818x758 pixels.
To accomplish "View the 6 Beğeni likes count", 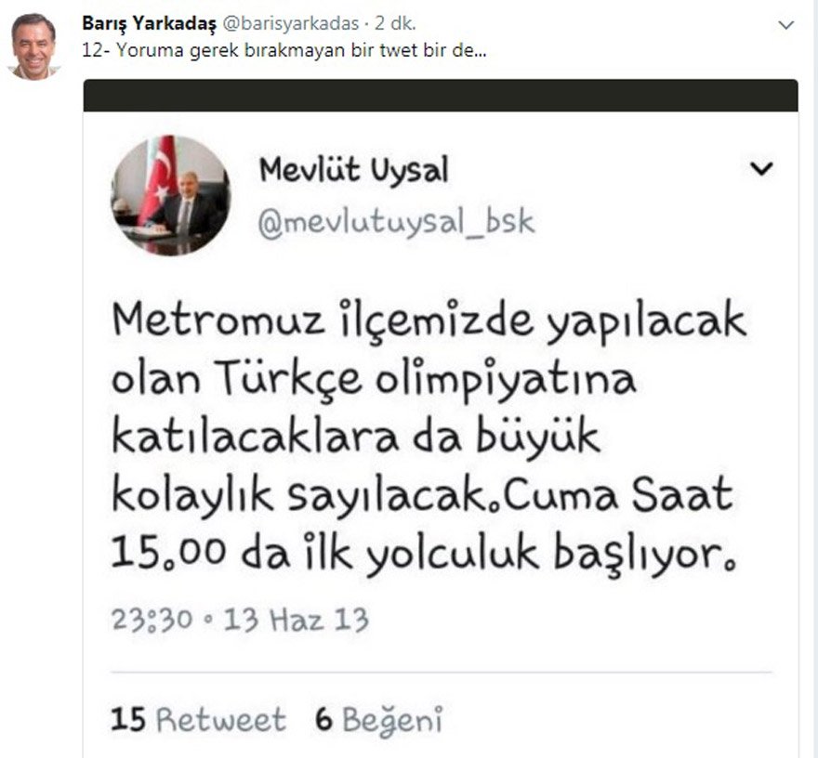I will (x=379, y=719).
